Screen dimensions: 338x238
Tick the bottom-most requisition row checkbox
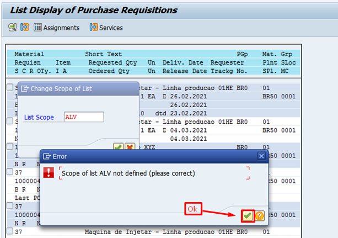click(10, 231)
